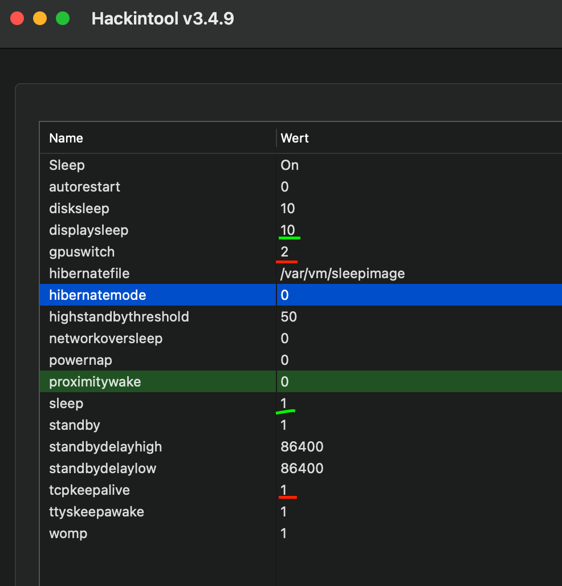
Task: Select the highlighted hibernatemode row
Action: [x=301, y=295]
